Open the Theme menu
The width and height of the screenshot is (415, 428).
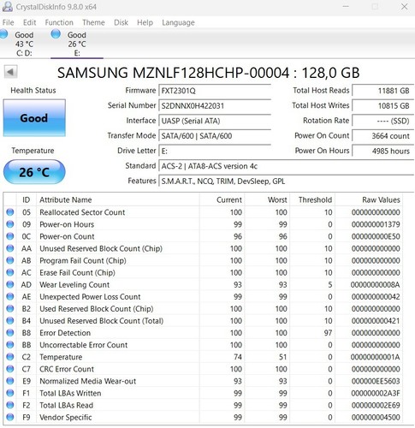click(x=93, y=22)
